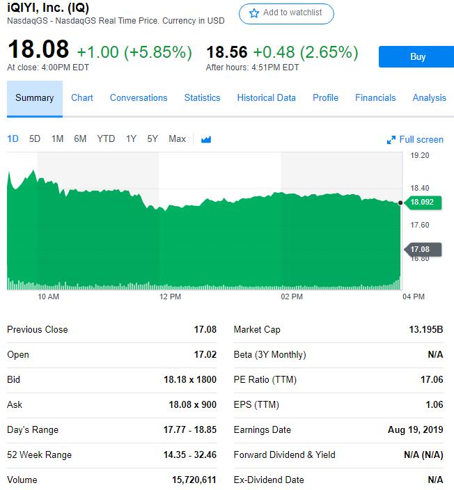The image size is (454, 490).
Task: Click the +1.00 (+5.85%) change value
Action: pyautogui.click(x=134, y=52)
